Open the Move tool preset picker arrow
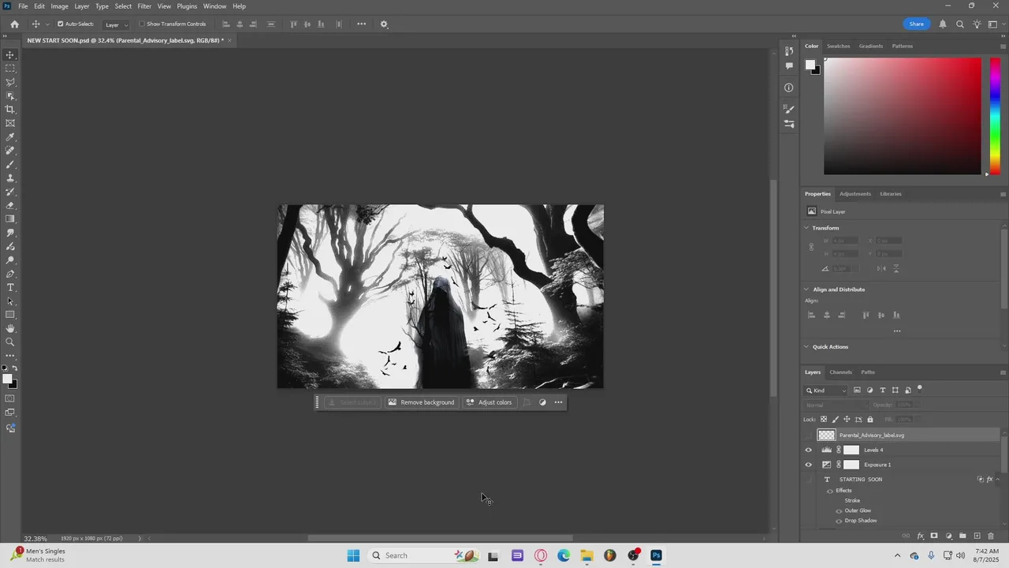 point(47,24)
